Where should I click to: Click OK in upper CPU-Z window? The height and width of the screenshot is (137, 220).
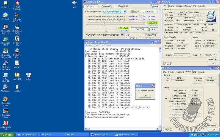coord(213,64)
